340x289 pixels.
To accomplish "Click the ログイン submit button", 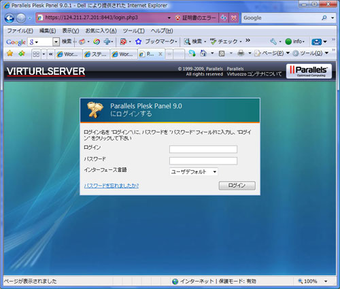I will click(237, 186).
